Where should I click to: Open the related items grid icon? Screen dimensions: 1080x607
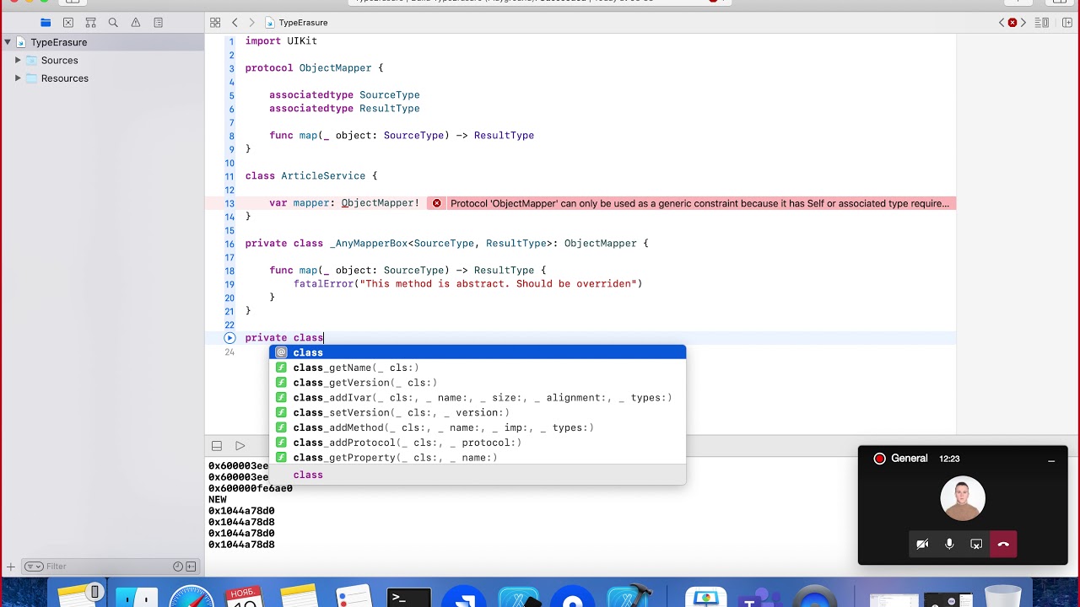215,23
